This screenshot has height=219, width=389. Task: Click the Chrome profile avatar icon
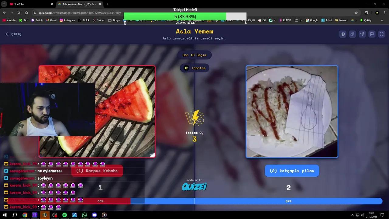pos(377,13)
